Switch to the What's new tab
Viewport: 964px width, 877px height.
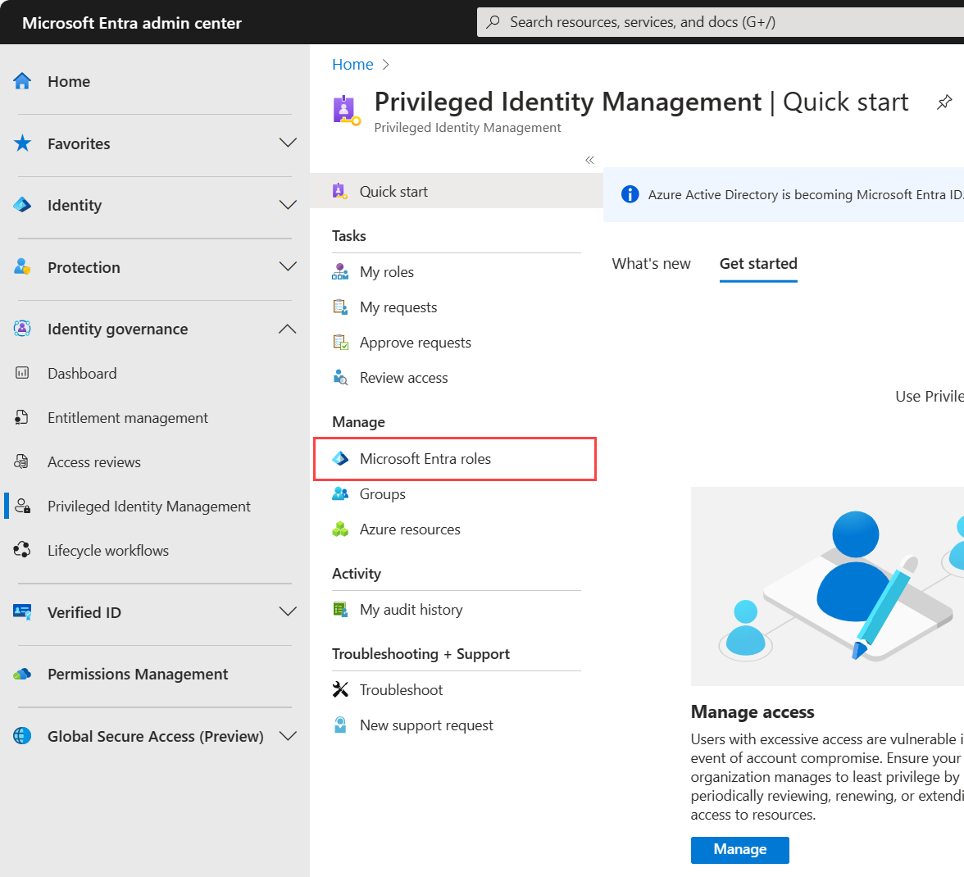click(651, 264)
